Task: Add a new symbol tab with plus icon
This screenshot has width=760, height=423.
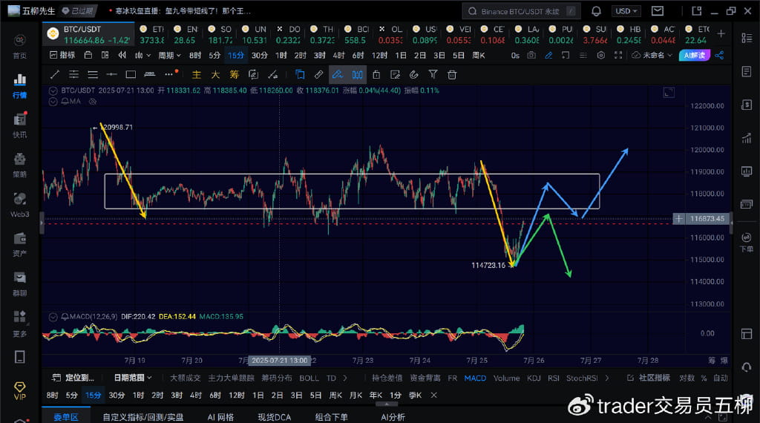Action: click(721, 33)
